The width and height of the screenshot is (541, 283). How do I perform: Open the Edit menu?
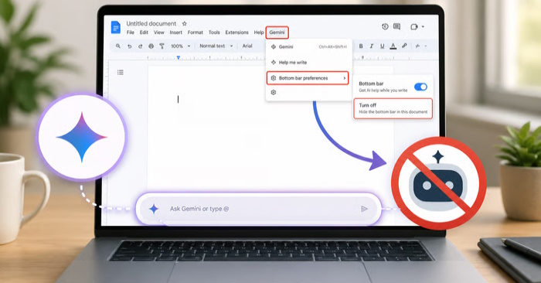pos(144,32)
